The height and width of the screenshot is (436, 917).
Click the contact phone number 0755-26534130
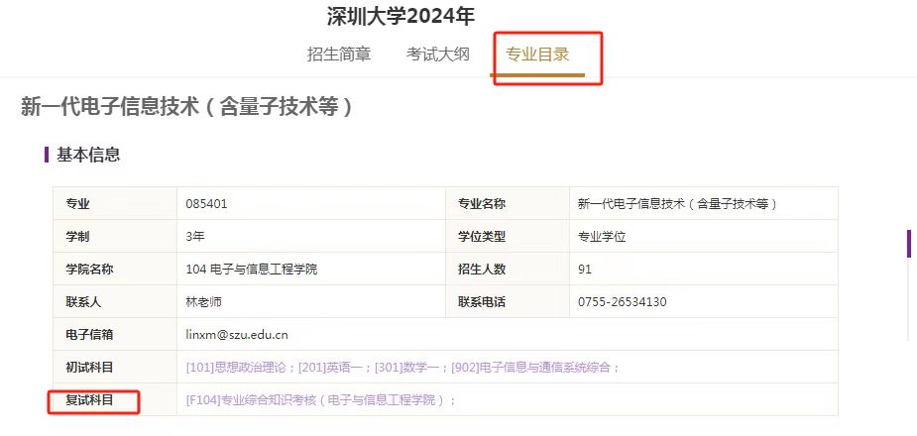tap(622, 302)
